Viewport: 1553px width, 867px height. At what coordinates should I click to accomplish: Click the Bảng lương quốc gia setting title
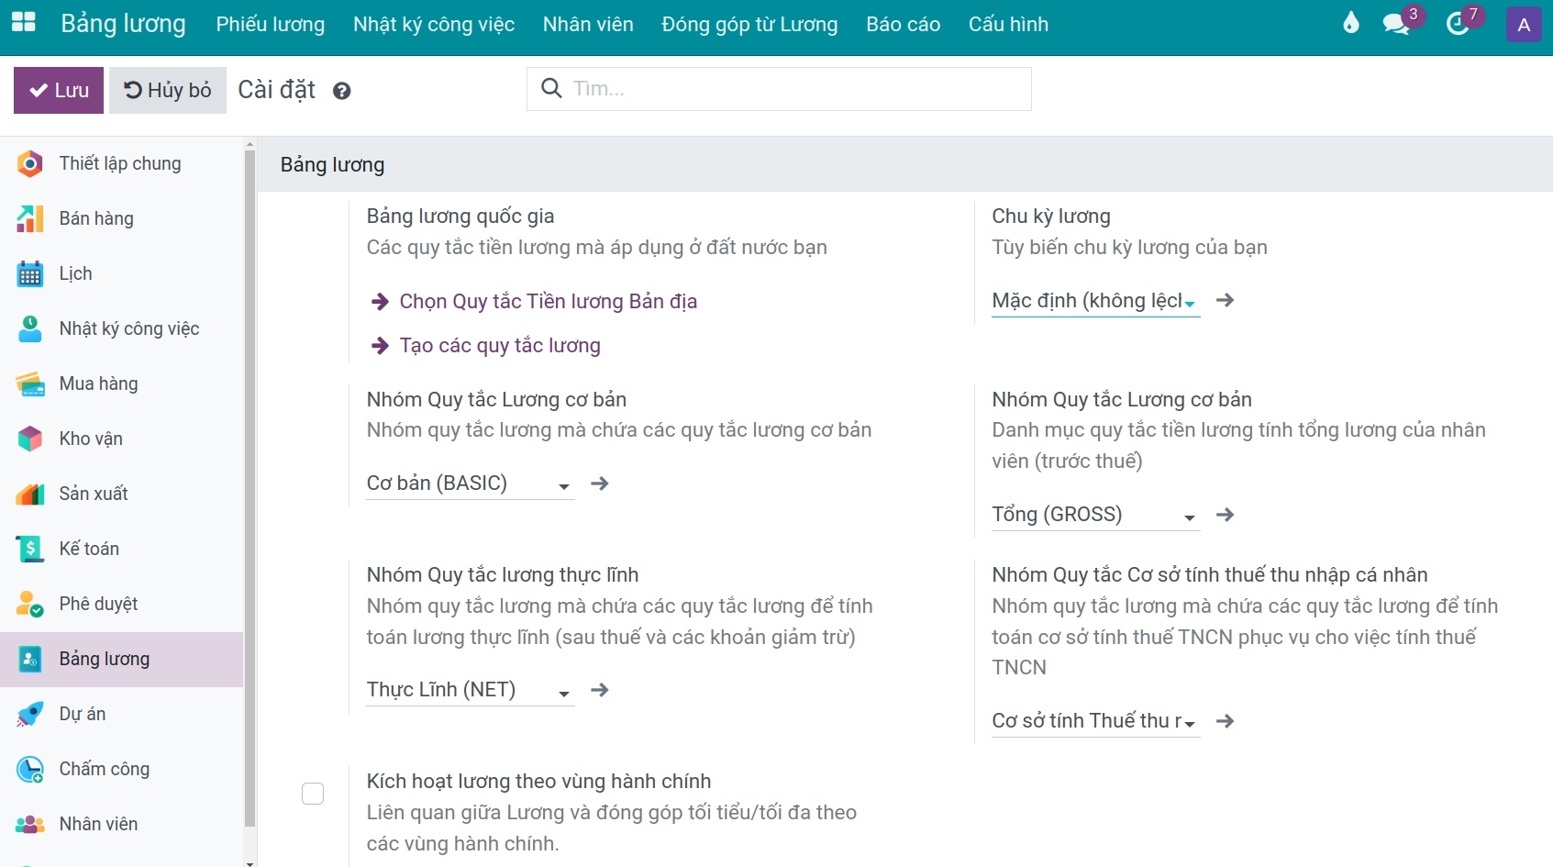click(x=460, y=216)
